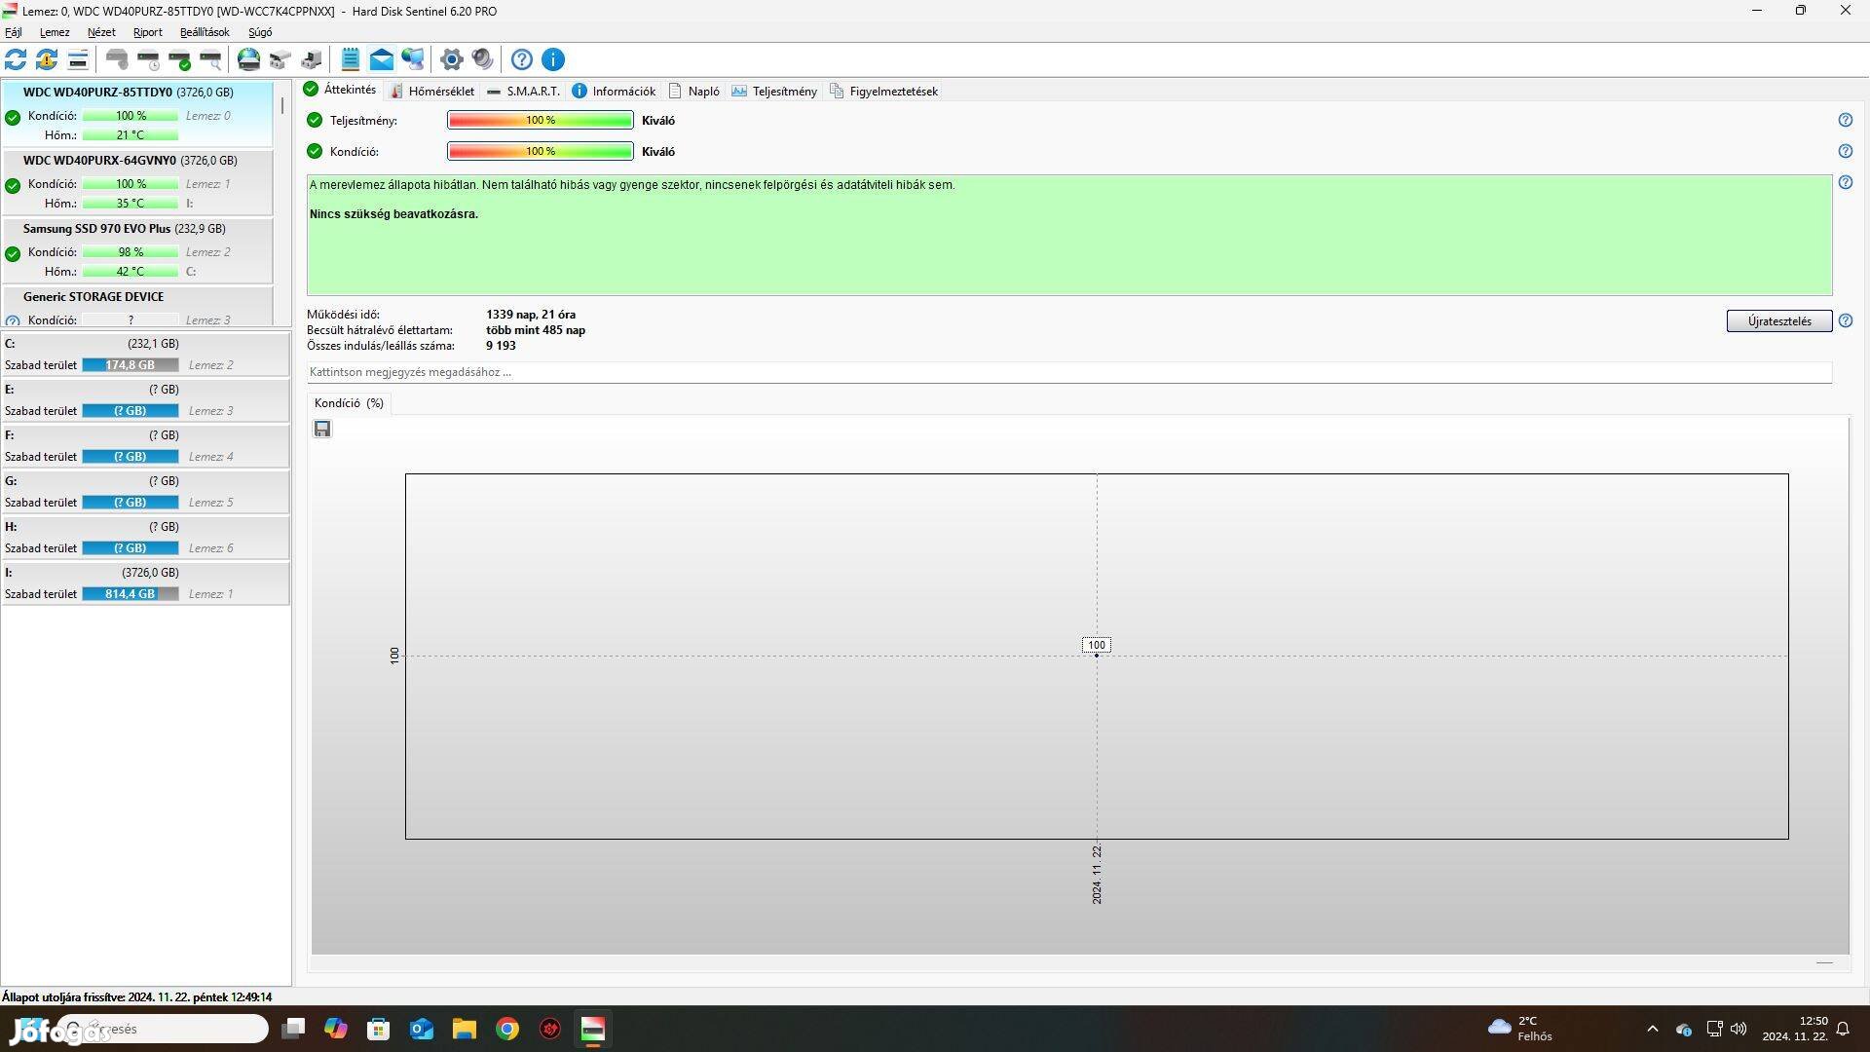Screen dimensions: 1870x1052
Task: Click the 100 data point on chart
Action: tap(1097, 655)
